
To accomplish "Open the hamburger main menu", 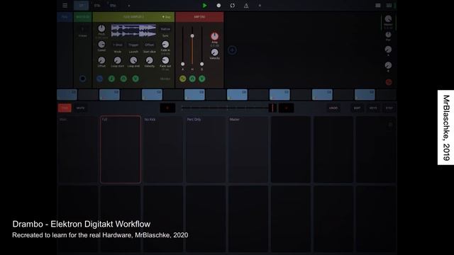I will click(x=65, y=6).
